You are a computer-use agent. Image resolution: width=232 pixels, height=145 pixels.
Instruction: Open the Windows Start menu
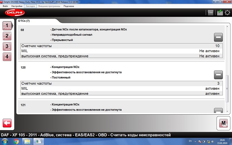(5, 141)
